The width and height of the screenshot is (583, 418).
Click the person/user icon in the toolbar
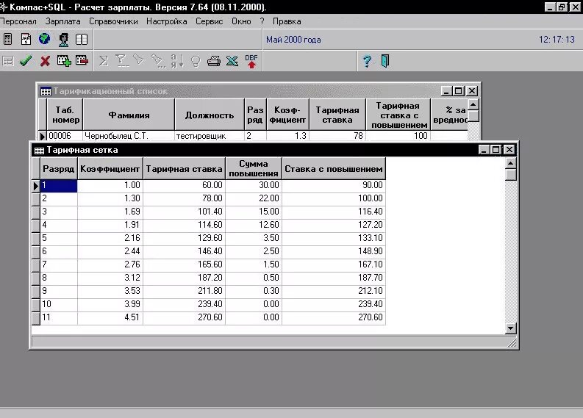pos(63,40)
